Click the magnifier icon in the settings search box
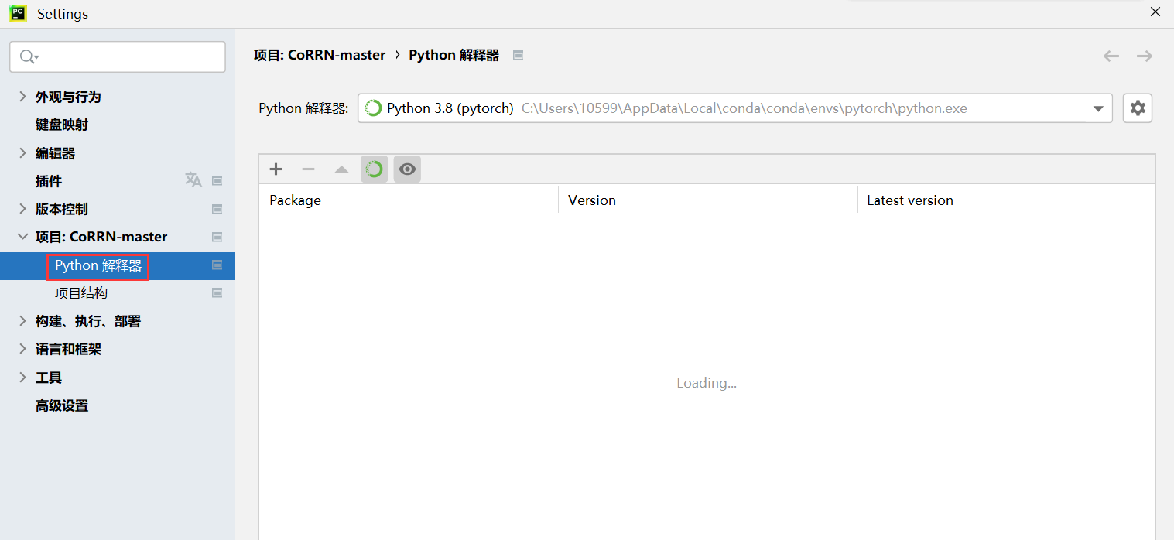 coord(29,56)
